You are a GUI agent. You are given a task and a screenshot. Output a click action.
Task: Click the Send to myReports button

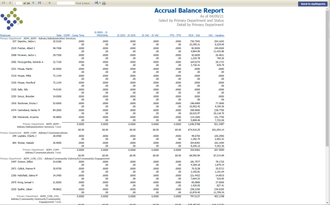click(313, 4)
